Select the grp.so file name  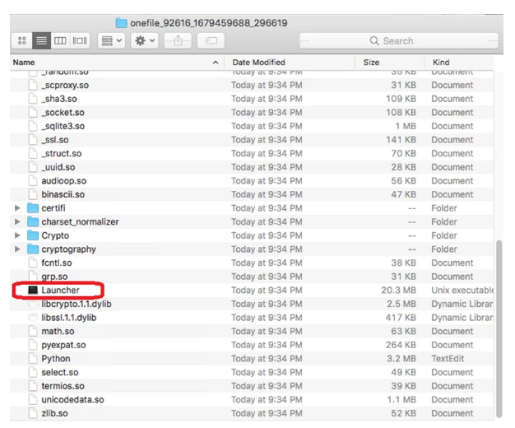click(x=54, y=277)
